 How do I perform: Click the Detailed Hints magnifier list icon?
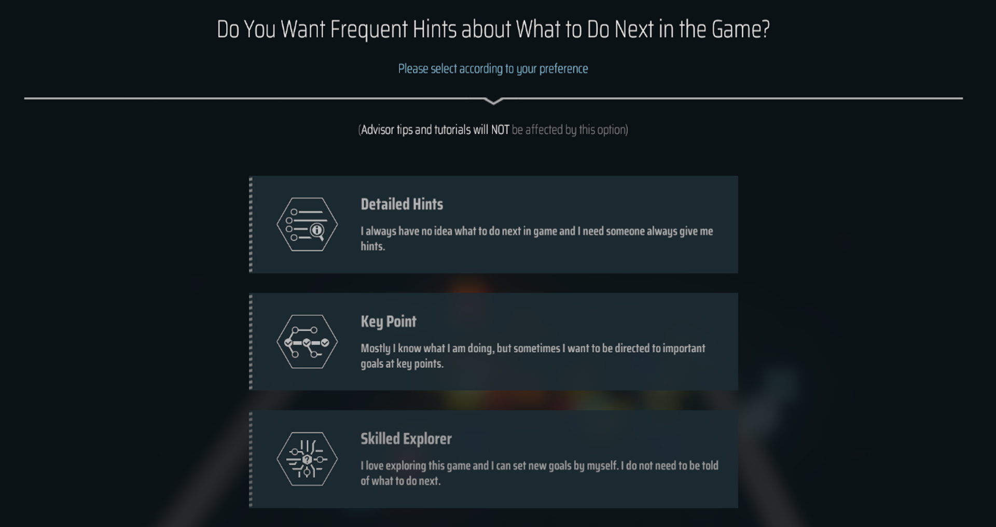coord(307,225)
